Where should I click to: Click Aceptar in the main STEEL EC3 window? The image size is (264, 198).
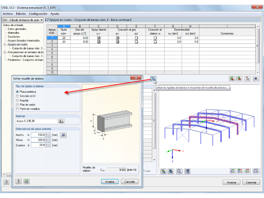pyautogui.click(x=231, y=182)
